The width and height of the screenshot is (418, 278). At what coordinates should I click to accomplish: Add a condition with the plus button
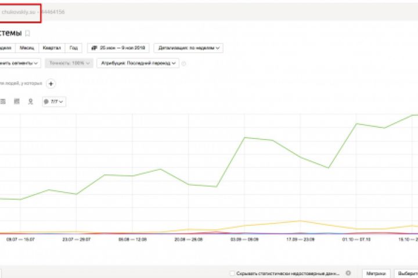(x=51, y=83)
